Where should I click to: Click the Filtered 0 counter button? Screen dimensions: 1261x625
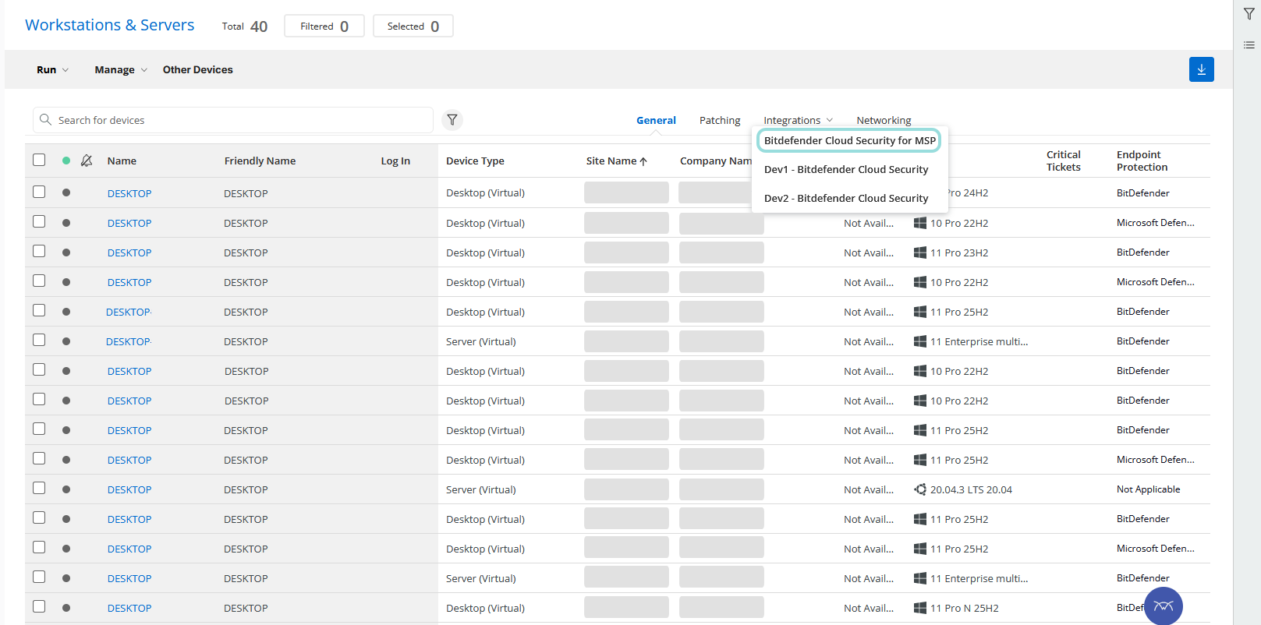point(324,26)
